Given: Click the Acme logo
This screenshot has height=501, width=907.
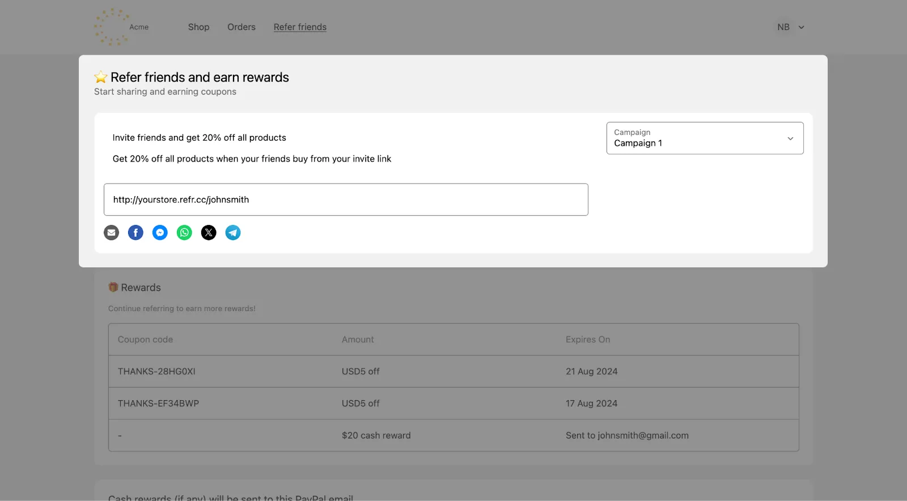Looking at the screenshot, I should [x=121, y=27].
